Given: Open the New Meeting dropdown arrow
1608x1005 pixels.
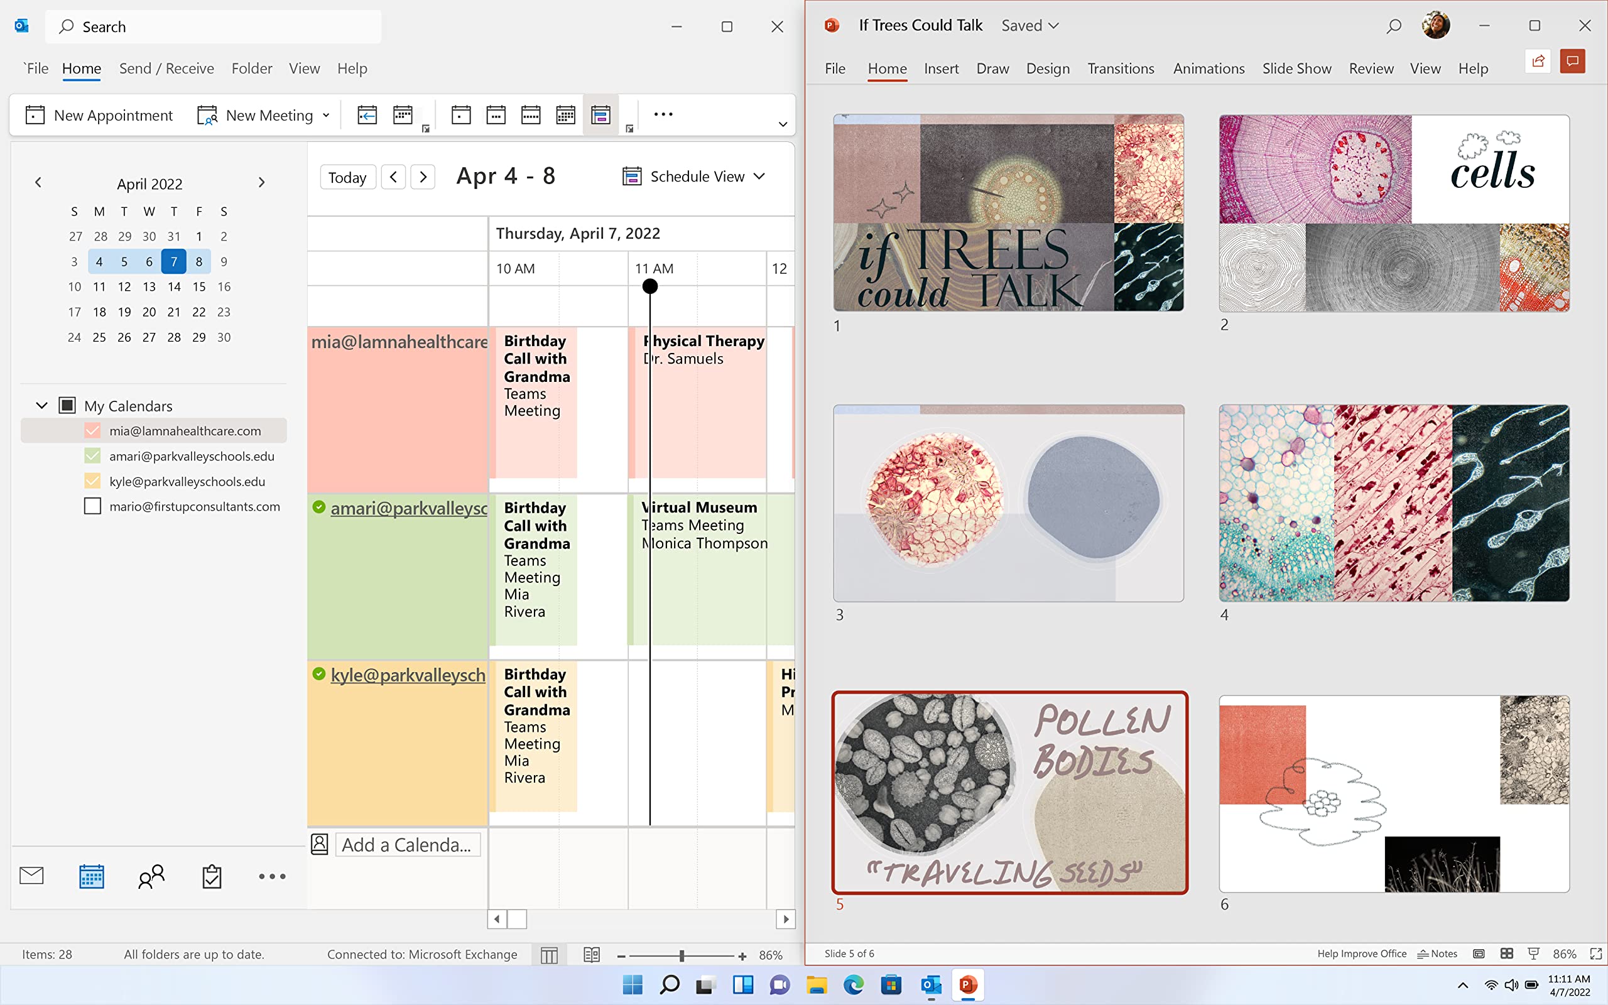Looking at the screenshot, I should pos(326,116).
